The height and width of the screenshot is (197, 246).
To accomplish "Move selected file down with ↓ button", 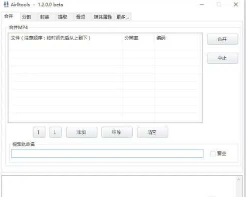I will click(56, 132).
